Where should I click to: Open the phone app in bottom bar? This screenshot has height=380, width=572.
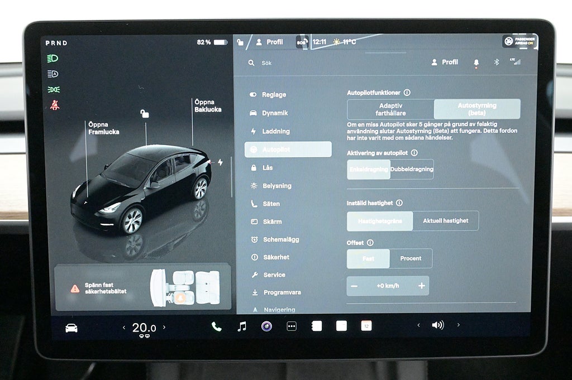(x=216, y=327)
